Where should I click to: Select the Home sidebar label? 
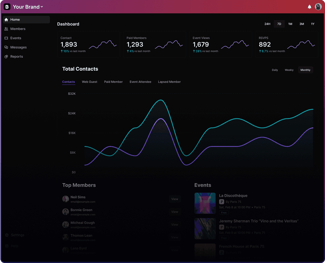tap(15, 20)
